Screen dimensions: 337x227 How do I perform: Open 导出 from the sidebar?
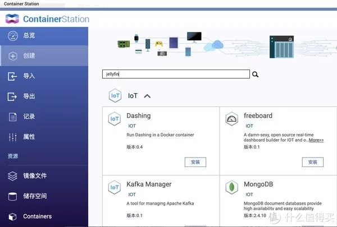[x=44, y=96]
